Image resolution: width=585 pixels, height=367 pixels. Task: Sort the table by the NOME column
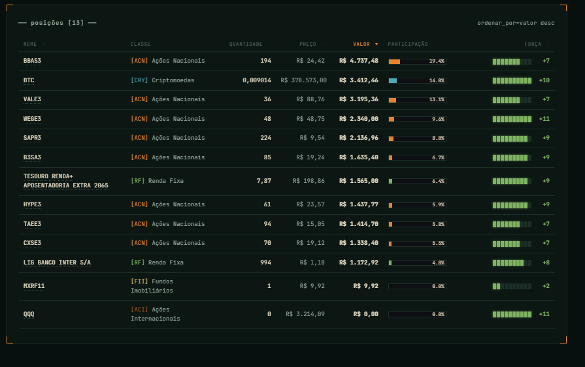coord(34,44)
